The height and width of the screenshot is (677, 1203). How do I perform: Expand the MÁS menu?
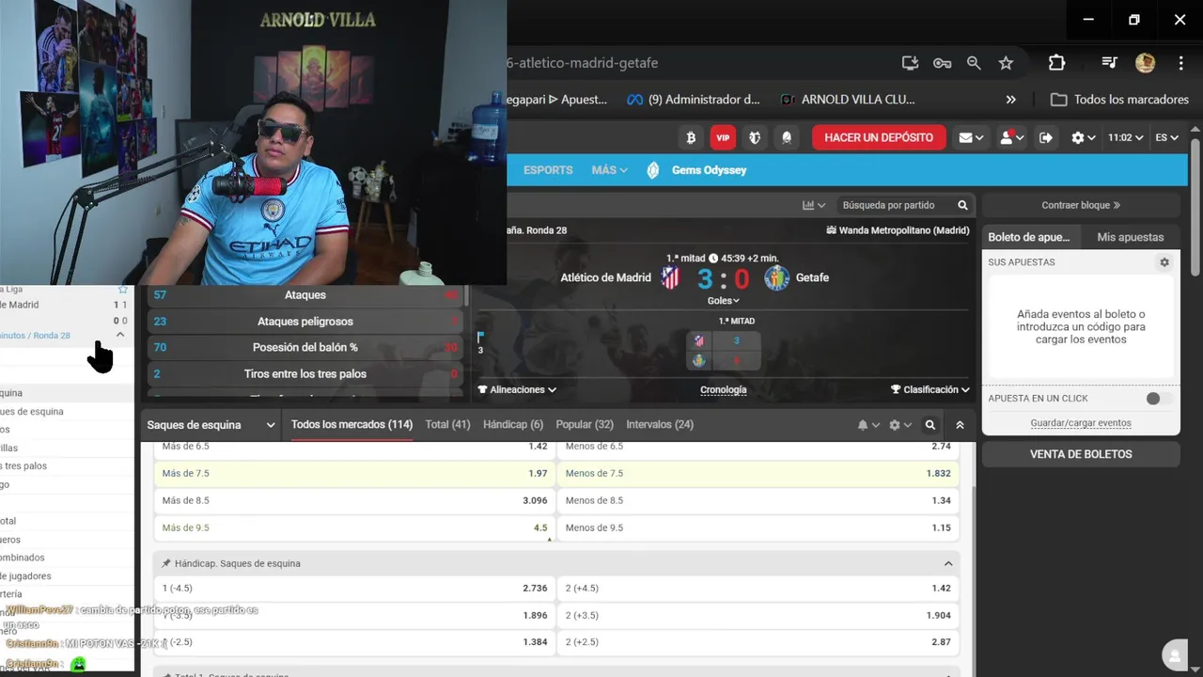[x=609, y=170]
